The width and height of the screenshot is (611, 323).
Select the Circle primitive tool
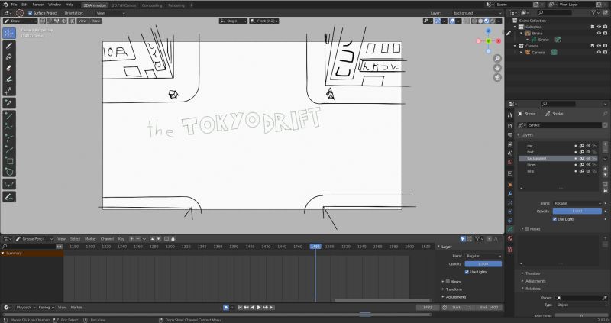tap(9, 172)
